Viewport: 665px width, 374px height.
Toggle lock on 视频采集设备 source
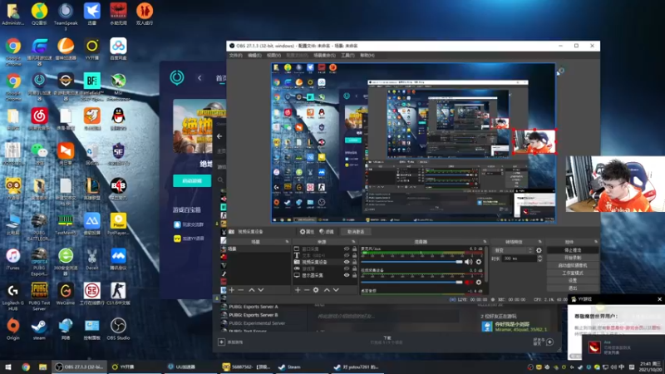click(x=355, y=262)
